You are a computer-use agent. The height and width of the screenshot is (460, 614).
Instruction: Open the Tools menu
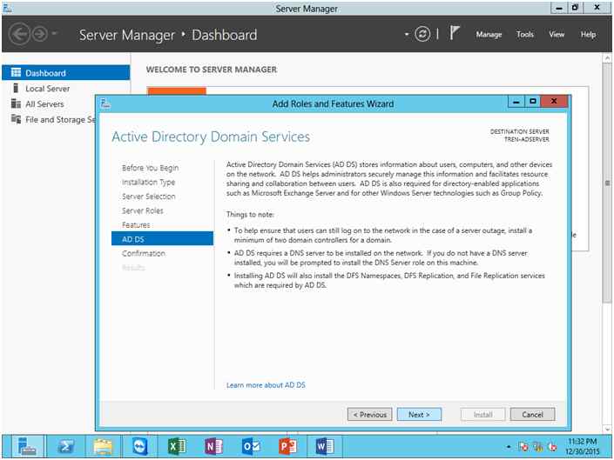524,35
